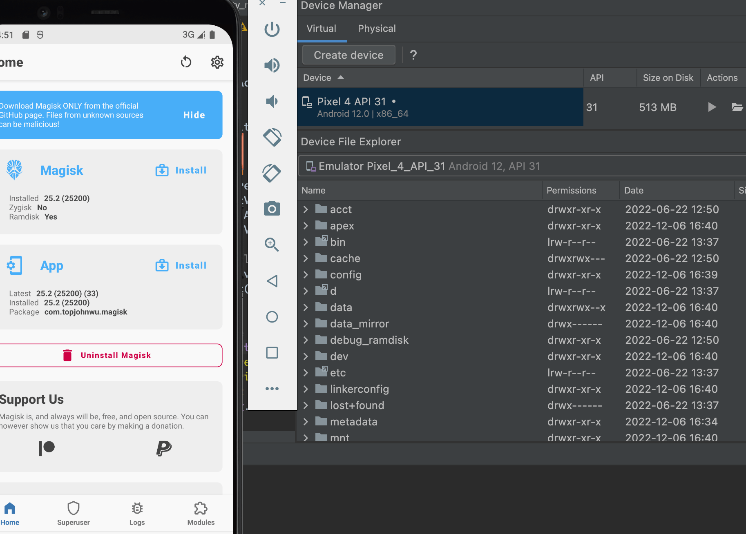Expand the bin folder
Viewport: 746px width, 534px height.
pyautogui.click(x=306, y=242)
